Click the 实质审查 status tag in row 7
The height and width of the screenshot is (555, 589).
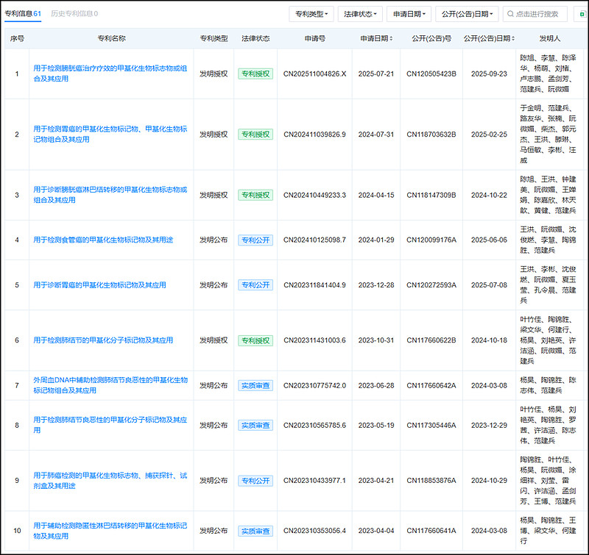point(255,385)
